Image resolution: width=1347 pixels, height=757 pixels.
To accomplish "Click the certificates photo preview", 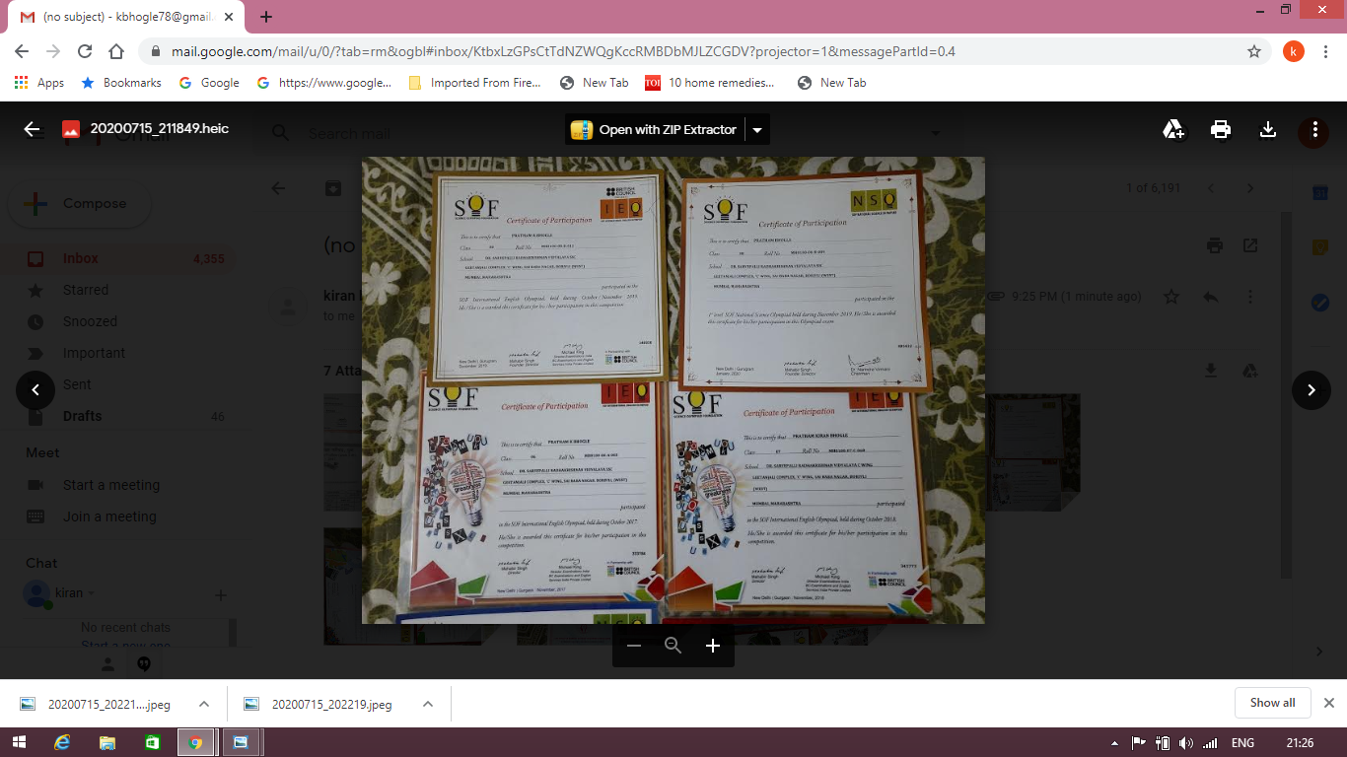I will coord(673,390).
